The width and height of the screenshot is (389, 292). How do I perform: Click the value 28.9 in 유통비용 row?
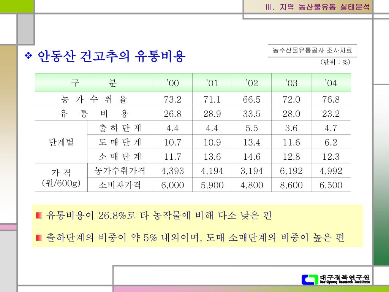[x=212, y=114]
